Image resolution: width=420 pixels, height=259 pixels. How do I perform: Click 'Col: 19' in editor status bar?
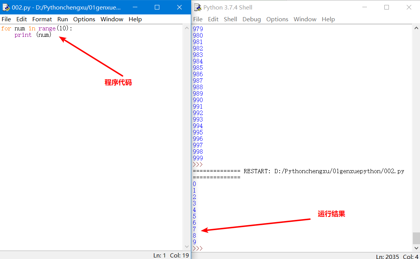(179, 256)
